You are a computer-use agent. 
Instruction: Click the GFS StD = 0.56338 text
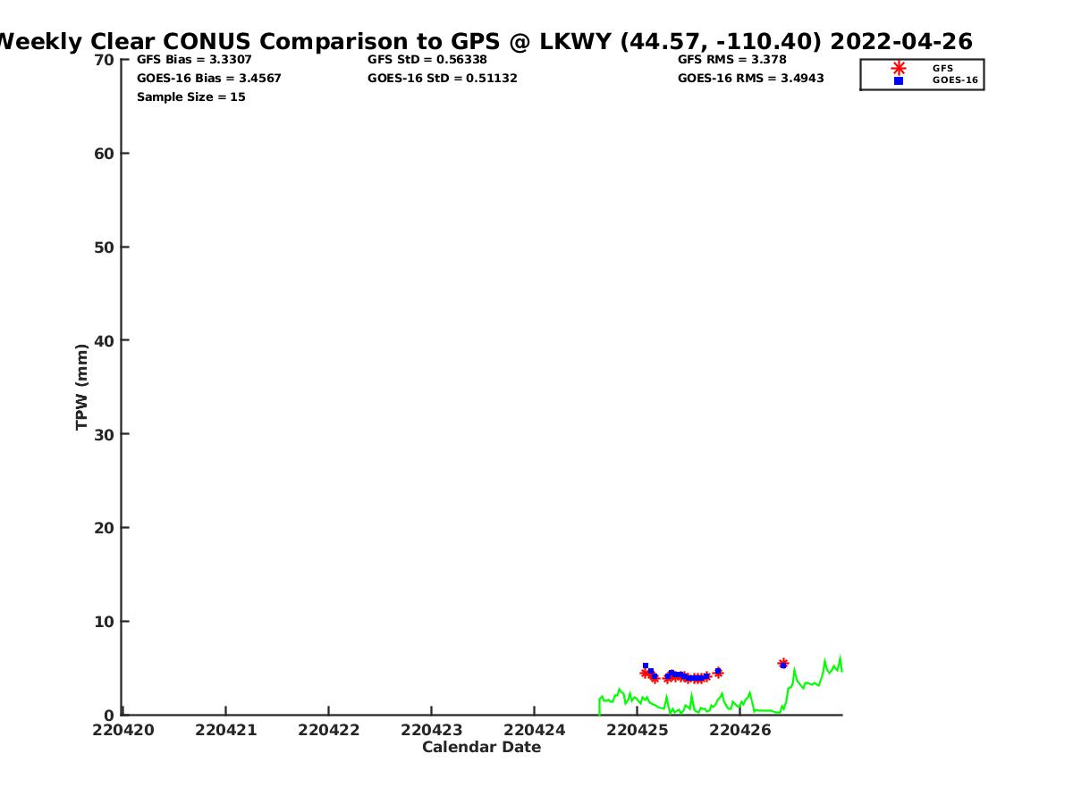coord(427,60)
